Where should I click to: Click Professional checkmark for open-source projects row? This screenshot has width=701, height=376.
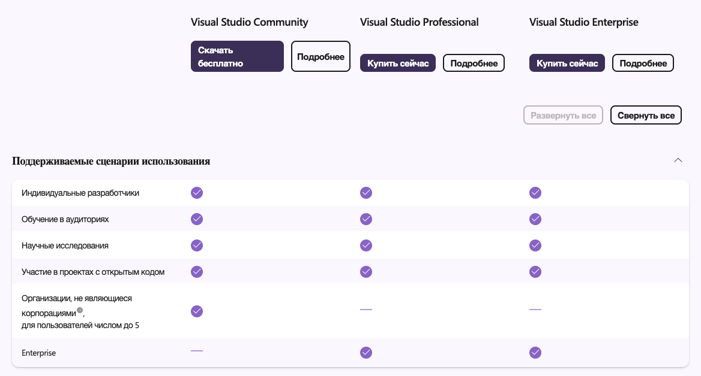366,272
